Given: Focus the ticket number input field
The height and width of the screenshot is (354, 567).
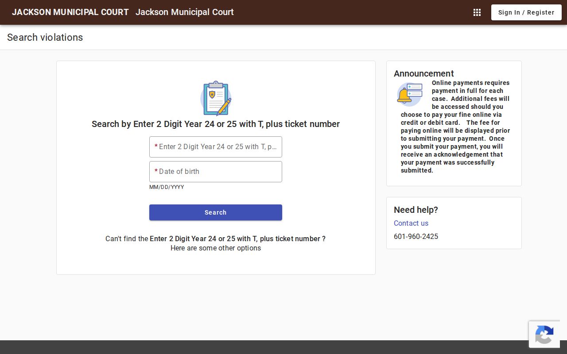Looking at the screenshot, I should pos(216,147).
